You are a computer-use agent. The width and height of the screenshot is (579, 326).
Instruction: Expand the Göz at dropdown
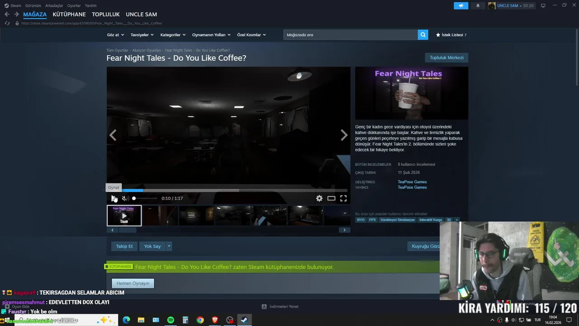[x=115, y=35]
